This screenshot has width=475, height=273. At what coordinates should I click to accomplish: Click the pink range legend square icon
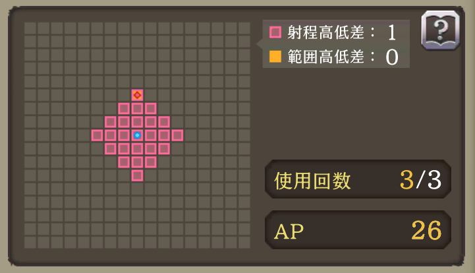tap(275, 32)
